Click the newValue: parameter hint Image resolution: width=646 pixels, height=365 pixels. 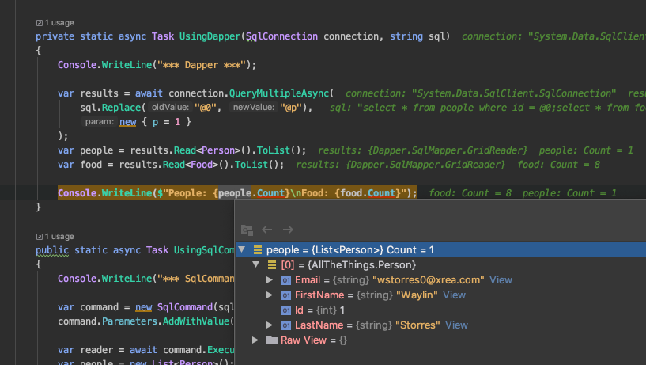(254, 107)
